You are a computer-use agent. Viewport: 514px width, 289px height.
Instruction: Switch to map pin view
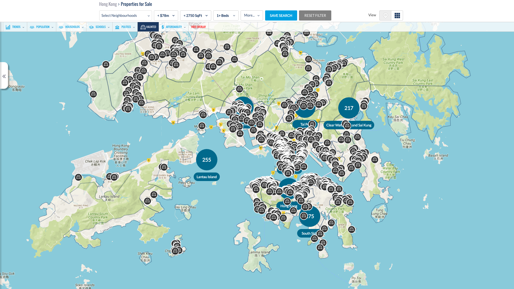(x=385, y=15)
